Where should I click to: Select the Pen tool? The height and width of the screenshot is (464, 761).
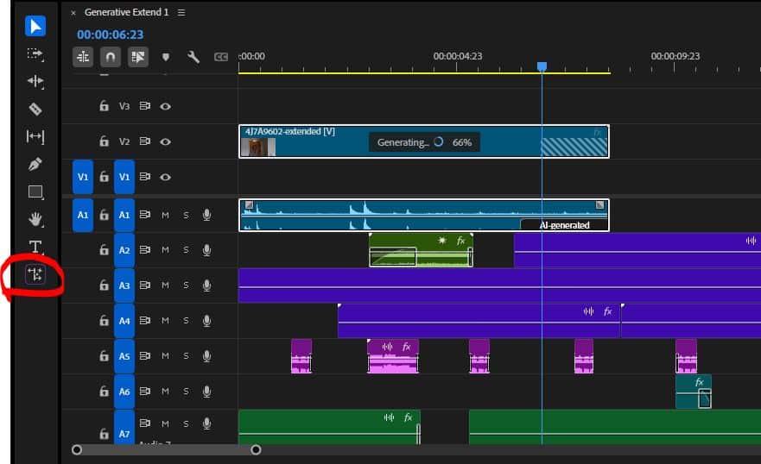tap(35, 164)
